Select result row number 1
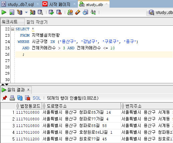Image resolution: width=173 pixels, height=143 pixels. tap(8, 112)
